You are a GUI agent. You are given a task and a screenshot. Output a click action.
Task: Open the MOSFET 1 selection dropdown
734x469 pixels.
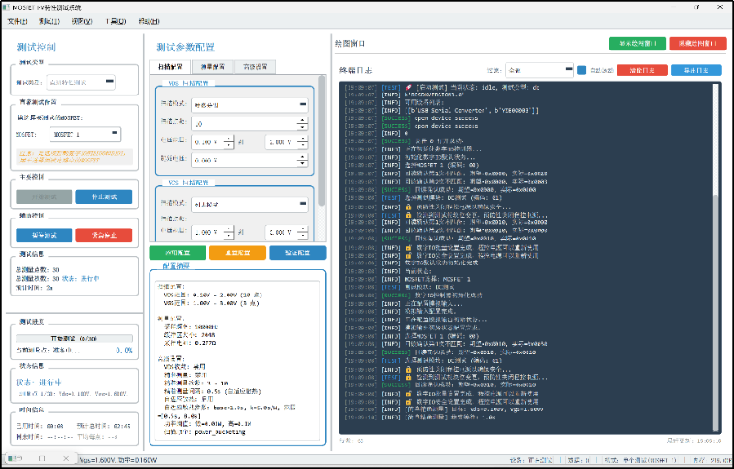tap(85, 134)
